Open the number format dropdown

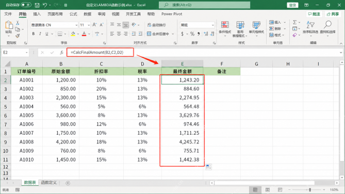click(x=213, y=25)
